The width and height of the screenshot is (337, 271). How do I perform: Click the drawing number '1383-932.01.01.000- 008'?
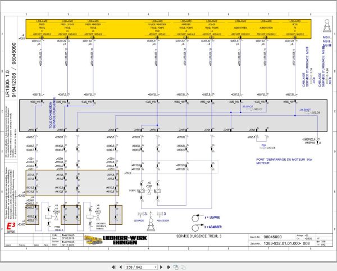(x=286, y=243)
